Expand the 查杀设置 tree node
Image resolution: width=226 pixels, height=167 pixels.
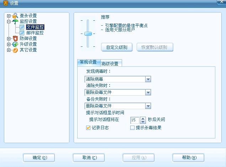(x=9, y=16)
